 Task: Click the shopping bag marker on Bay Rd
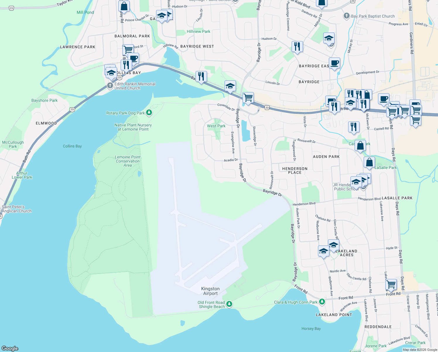(x=124, y=6)
